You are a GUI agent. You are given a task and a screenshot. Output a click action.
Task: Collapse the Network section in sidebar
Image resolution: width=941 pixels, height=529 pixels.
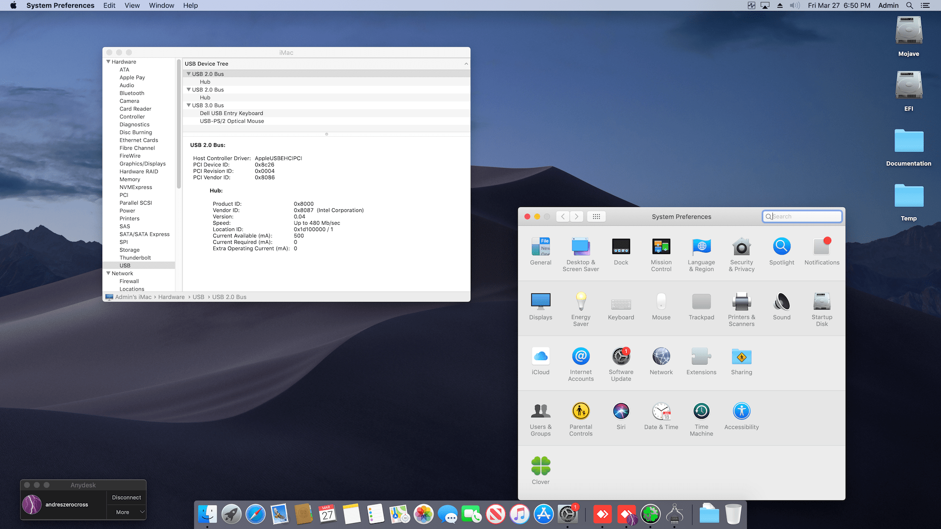pyautogui.click(x=108, y=273)
